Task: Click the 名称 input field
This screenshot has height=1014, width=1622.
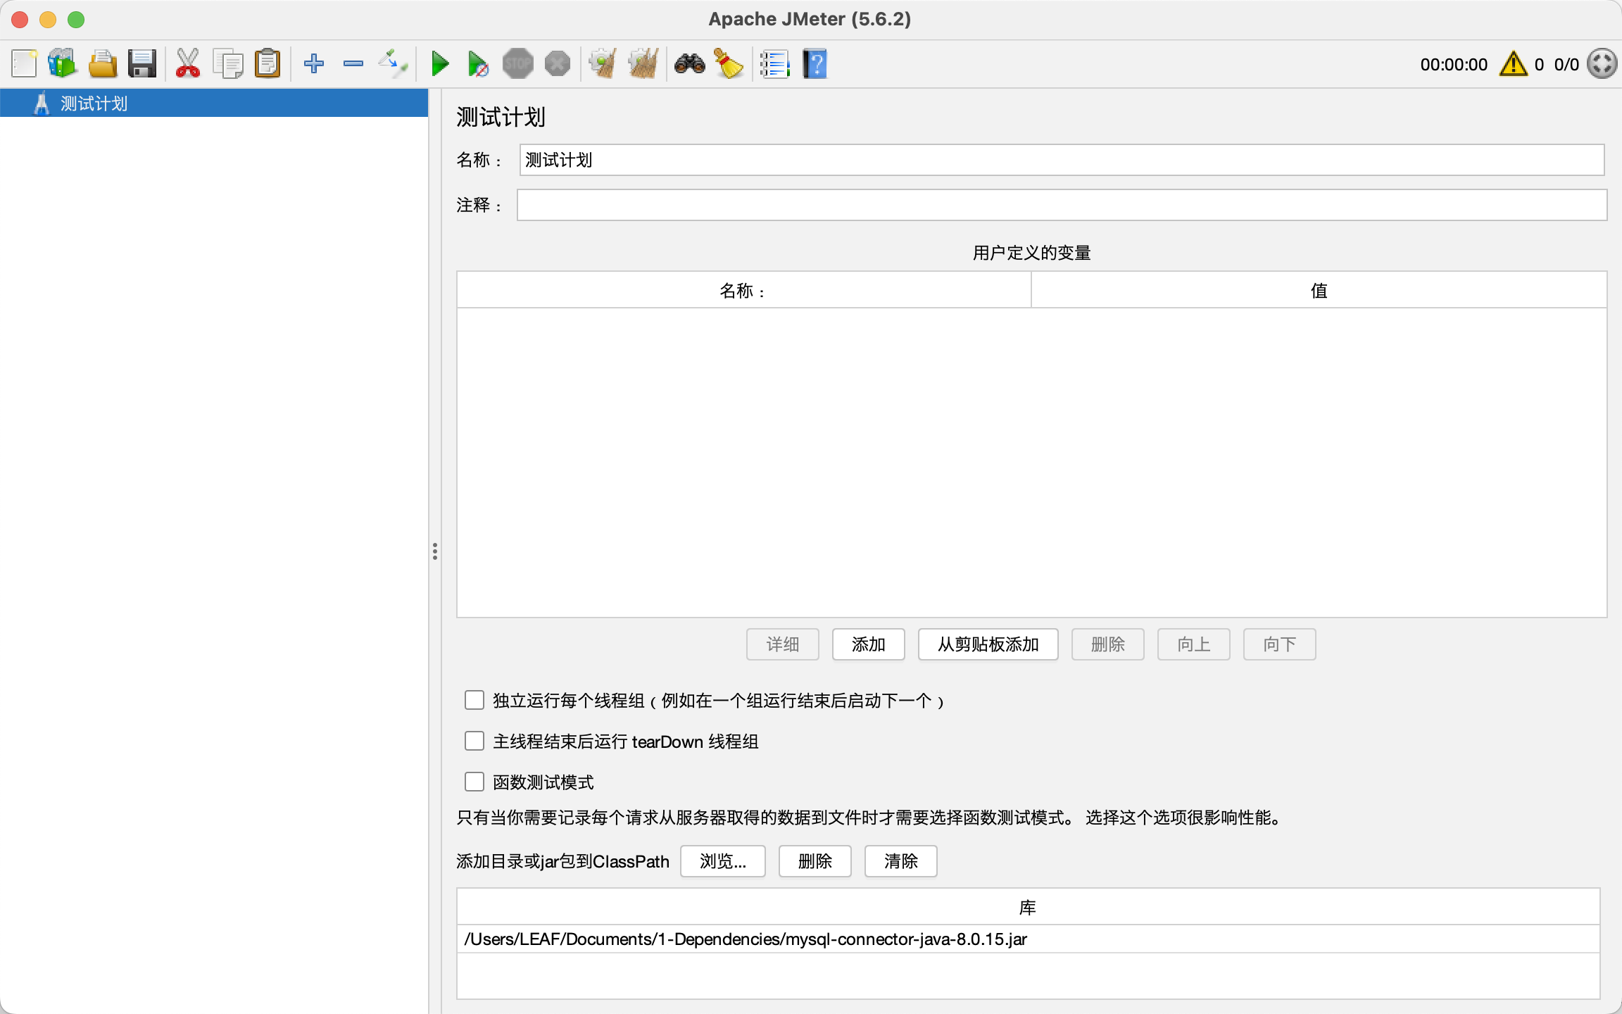Action: (1062, 160)
